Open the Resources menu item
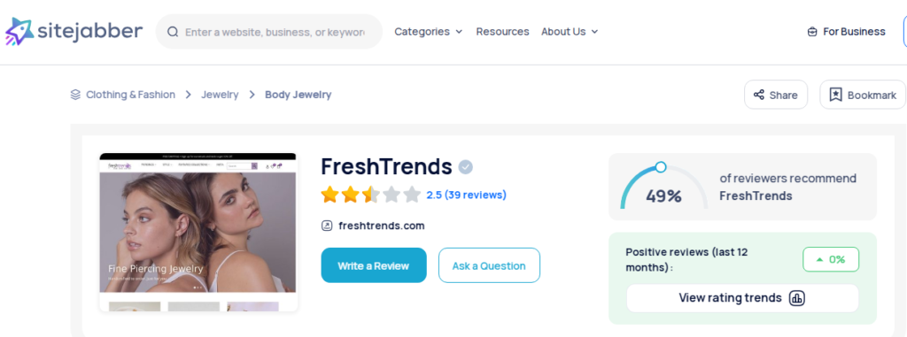The width and height of the screenshot is (907, 337). coord(503,32)
